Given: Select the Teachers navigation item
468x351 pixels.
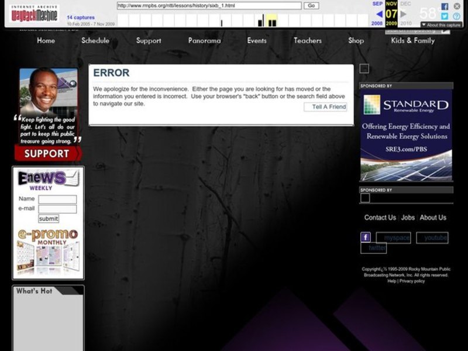Looking at the screenshot, I should (307, 41).
